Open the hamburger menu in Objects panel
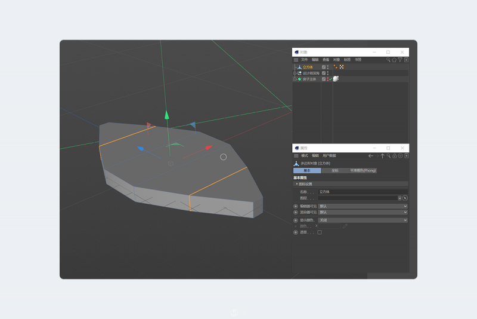This screenshot has height=319, width=477. [x=296, y=60]
